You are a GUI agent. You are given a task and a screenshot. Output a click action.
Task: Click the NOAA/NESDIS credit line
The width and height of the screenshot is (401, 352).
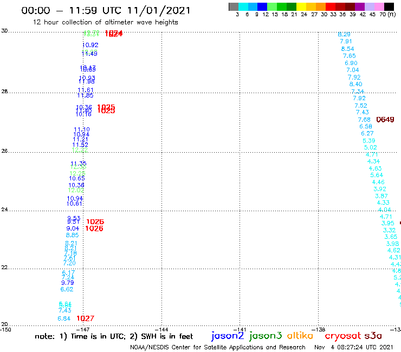click(x=218, y=347)
